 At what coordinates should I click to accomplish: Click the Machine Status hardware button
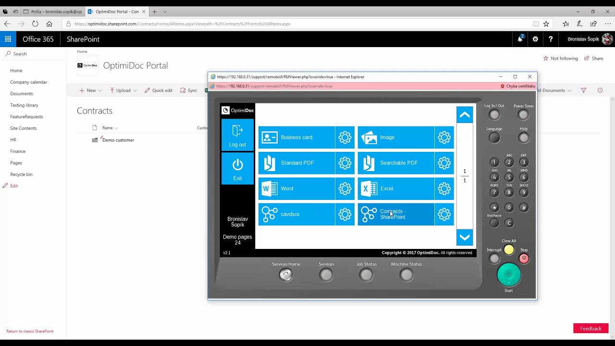click(406, 275)
